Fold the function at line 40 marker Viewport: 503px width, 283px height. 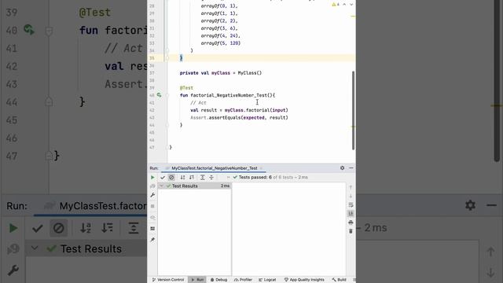click(167, 95)
